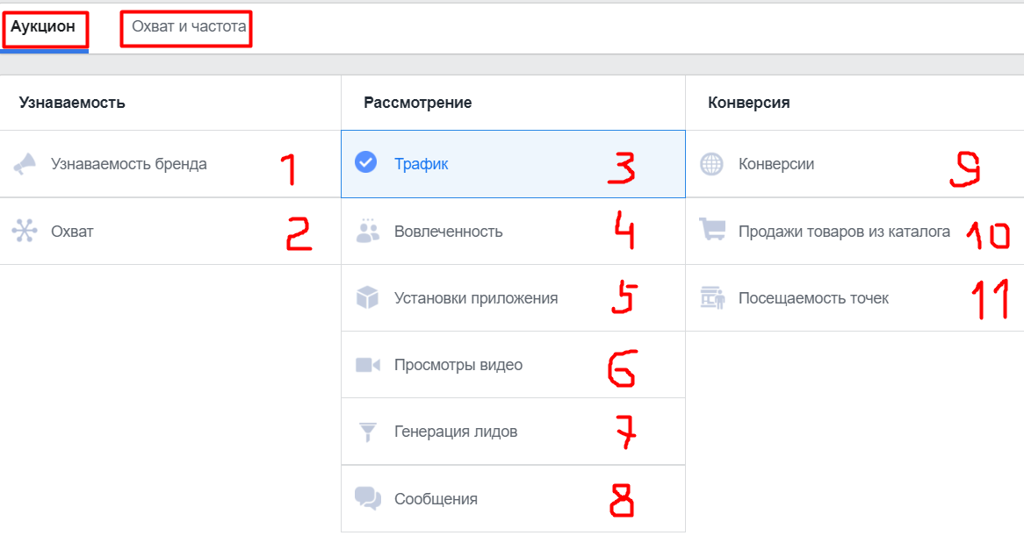
Task: Click the store icon for Посещаемость точек
Action: 711,298
